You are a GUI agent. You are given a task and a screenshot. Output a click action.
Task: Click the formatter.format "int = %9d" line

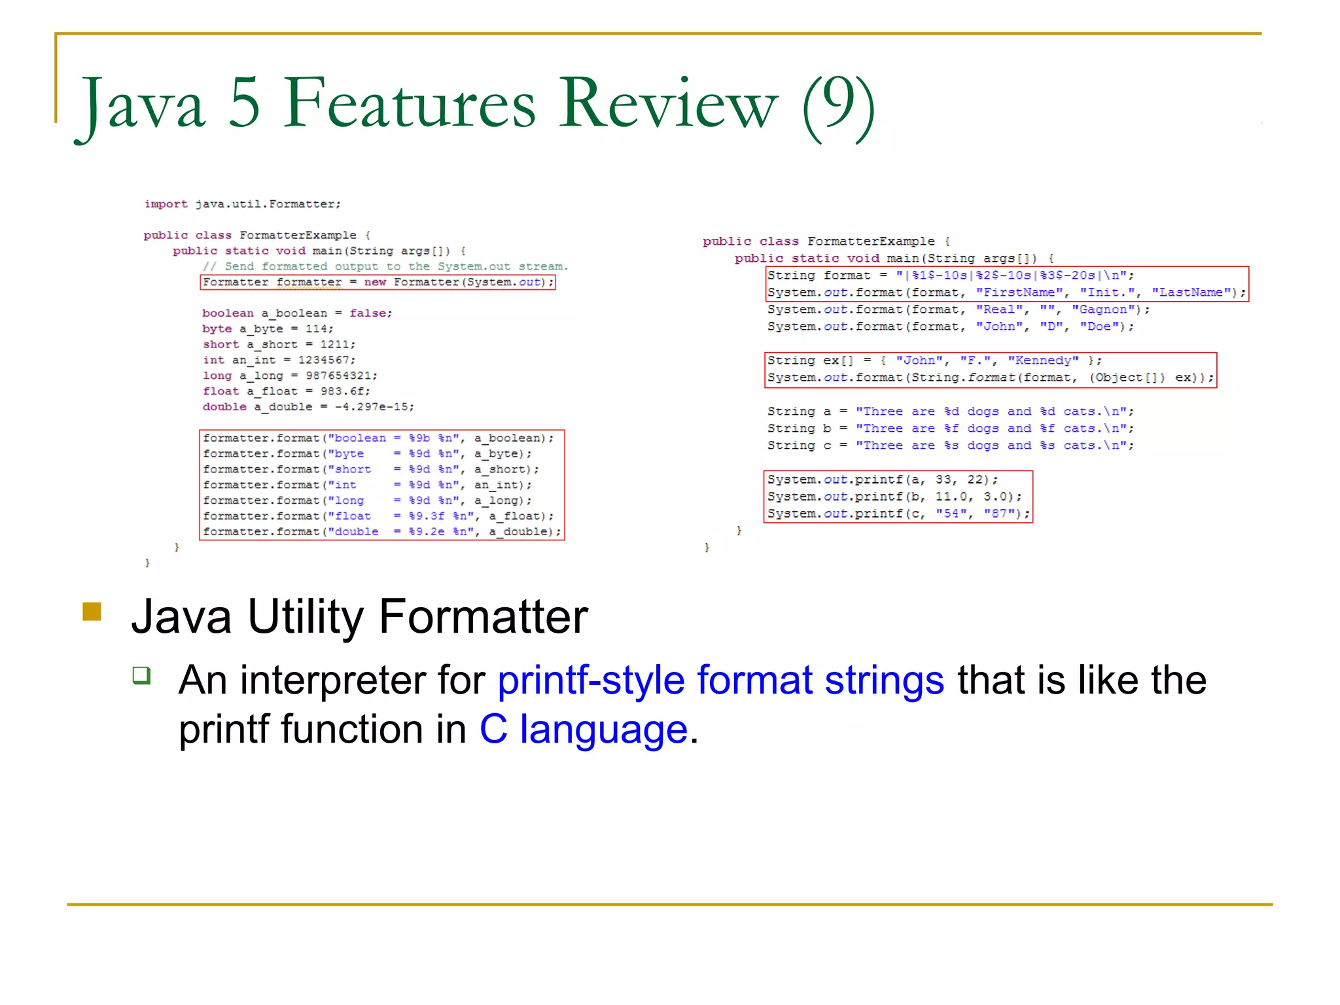[367, 485]
